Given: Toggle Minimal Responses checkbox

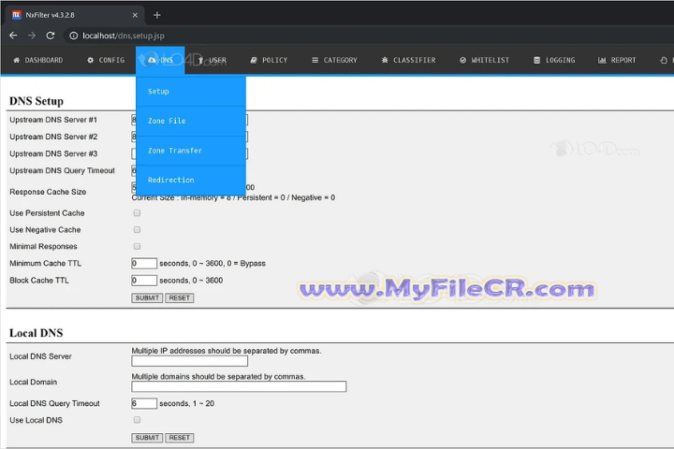Looking at the screenshot, I should (x=137, y=247).
